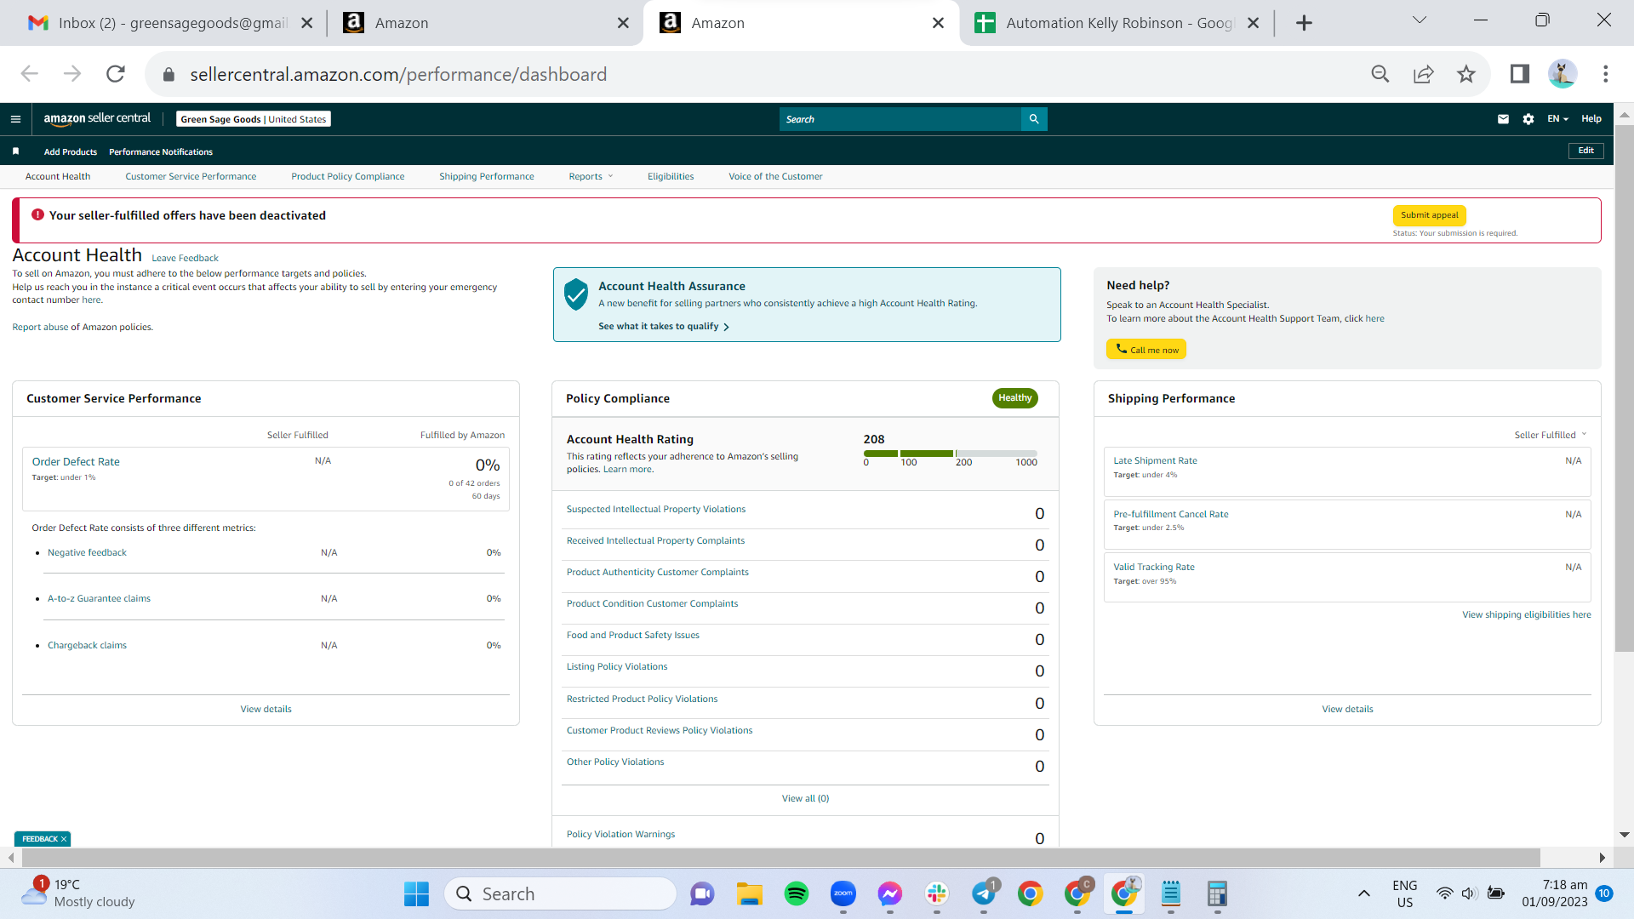
Task: Expand See what it takes to qualify
Action: pos(663,327)
